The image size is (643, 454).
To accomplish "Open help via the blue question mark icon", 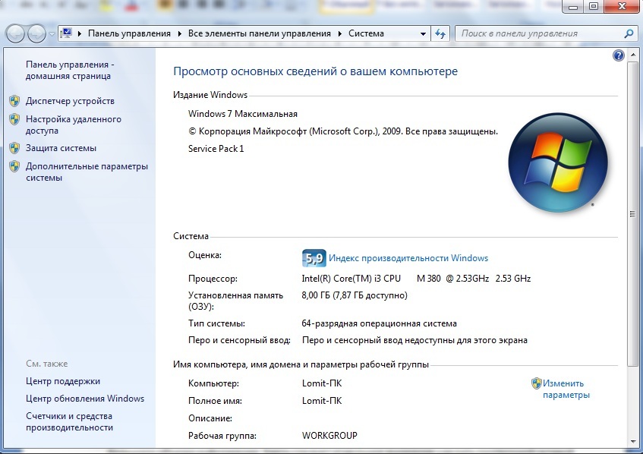I will point(618,56).
